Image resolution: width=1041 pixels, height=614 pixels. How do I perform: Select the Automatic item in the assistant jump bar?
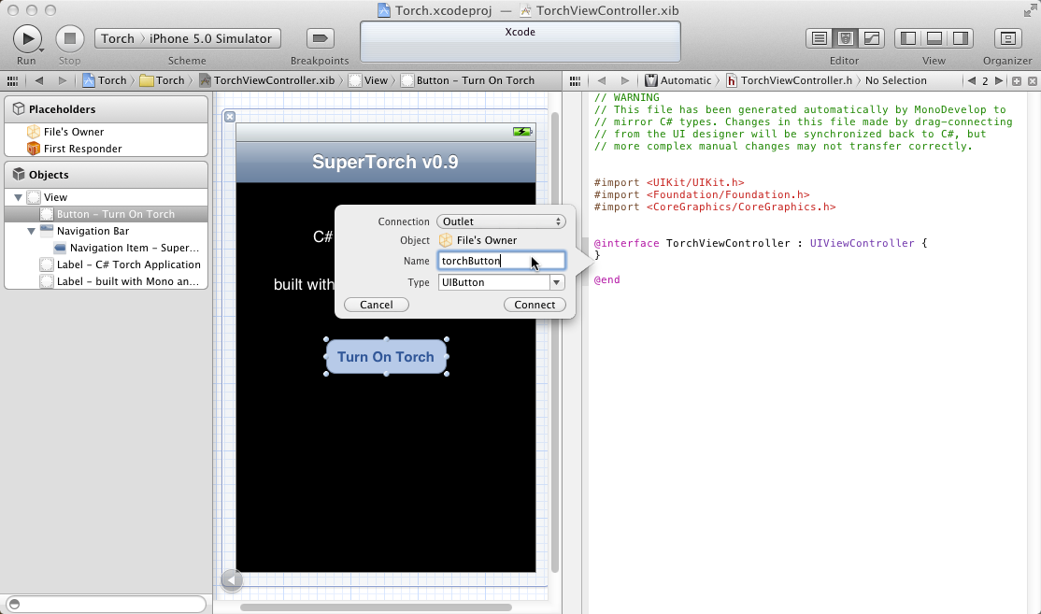click(685, 80)
